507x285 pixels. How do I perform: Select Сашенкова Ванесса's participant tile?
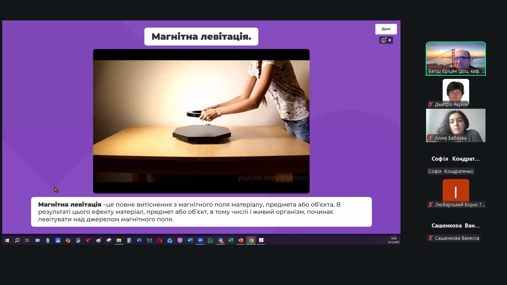tap(456, 226)
